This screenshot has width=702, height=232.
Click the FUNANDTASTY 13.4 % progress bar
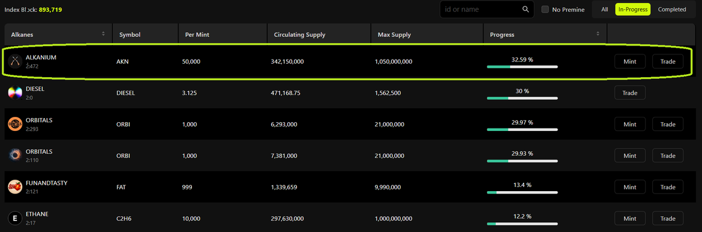point(522,192)
